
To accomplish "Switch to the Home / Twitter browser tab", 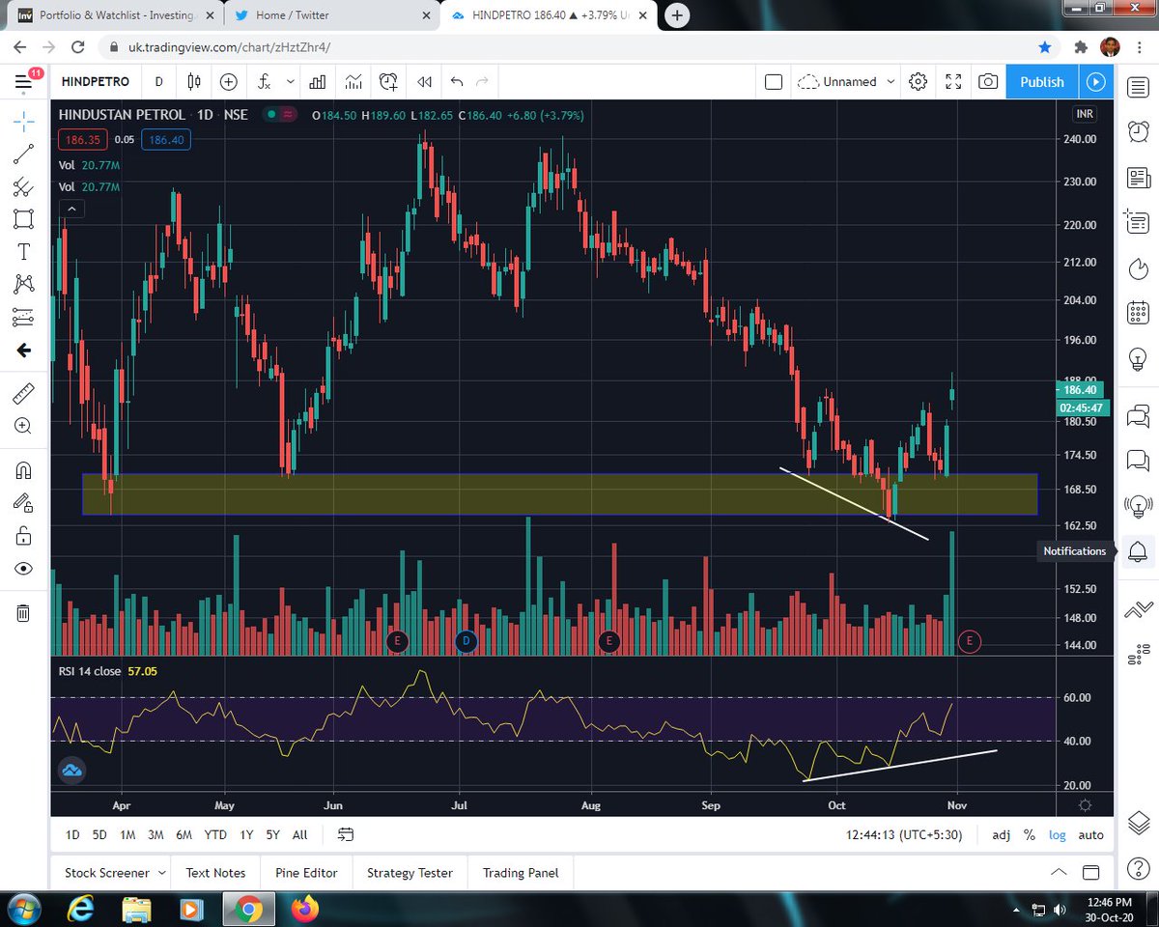I will point(332,14).
